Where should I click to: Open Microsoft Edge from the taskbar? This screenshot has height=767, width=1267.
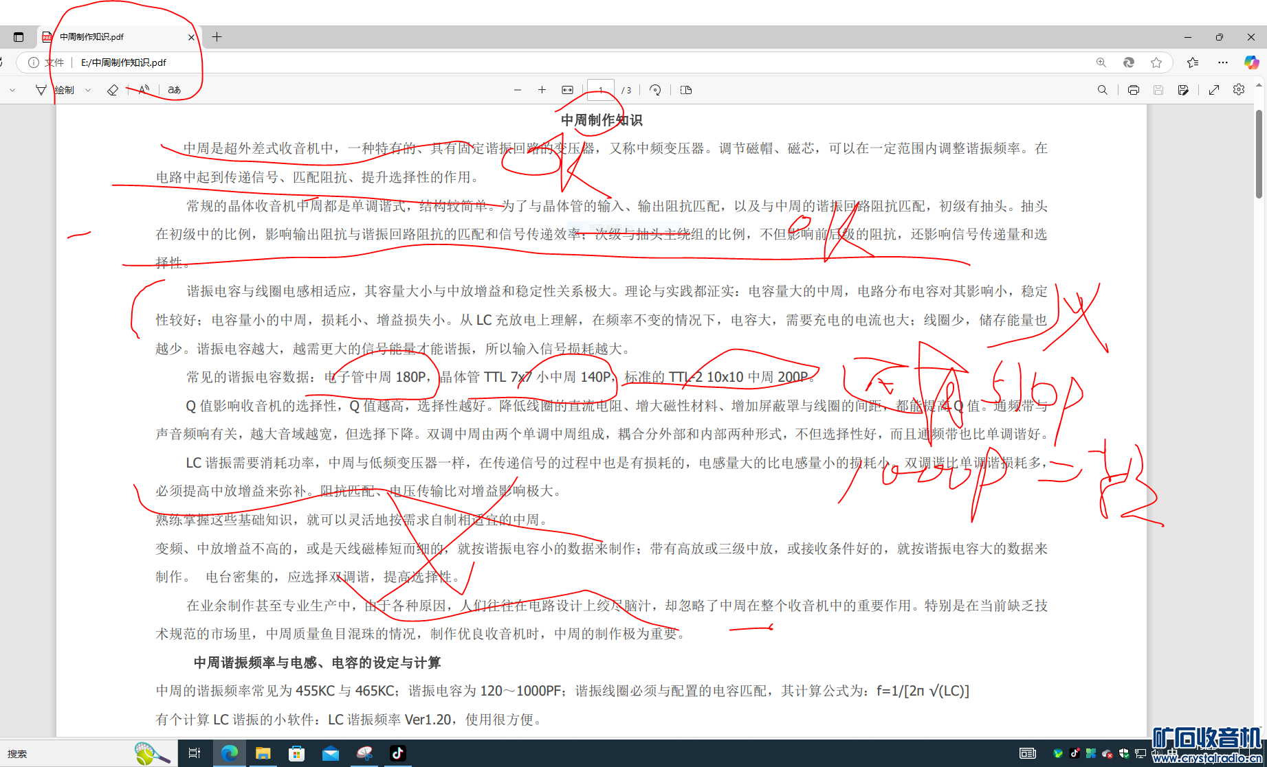(x=229, y=753)
